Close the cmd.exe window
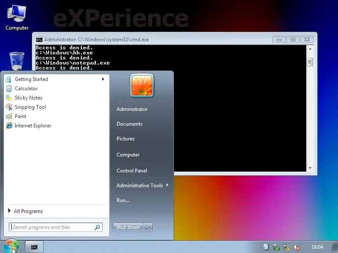The height and width of the screenshot is (253, 338). coord(307,40)
